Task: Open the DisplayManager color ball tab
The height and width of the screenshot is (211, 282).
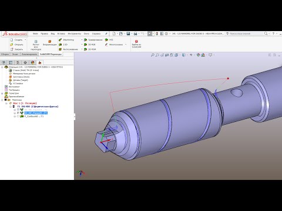Action: point(32,63)
